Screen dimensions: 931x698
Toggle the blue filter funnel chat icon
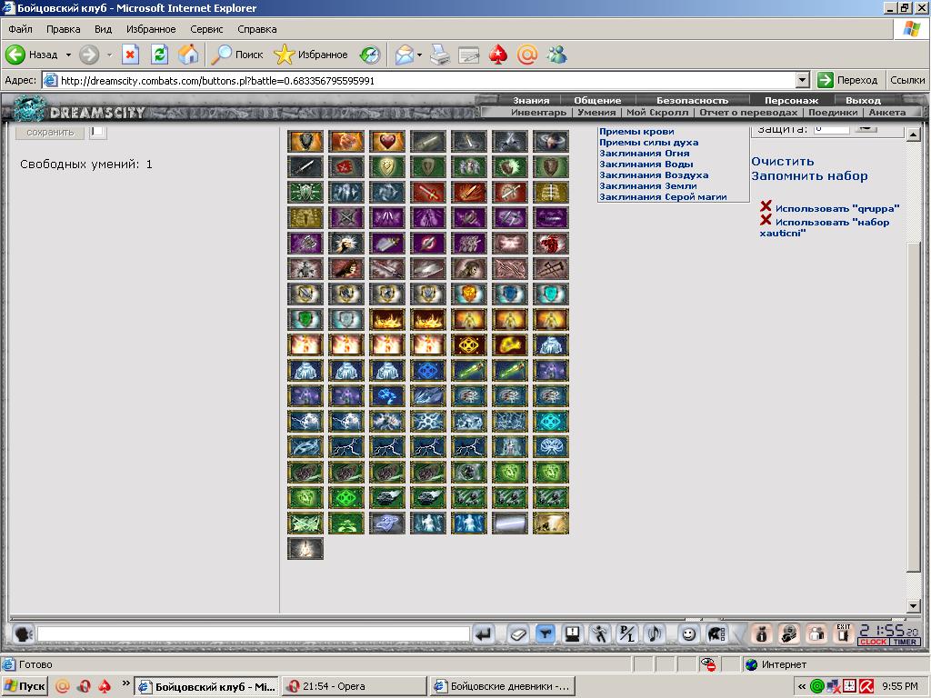pos(546,633)
